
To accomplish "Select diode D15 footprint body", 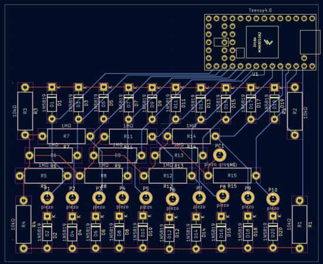I will click(226, 103).
